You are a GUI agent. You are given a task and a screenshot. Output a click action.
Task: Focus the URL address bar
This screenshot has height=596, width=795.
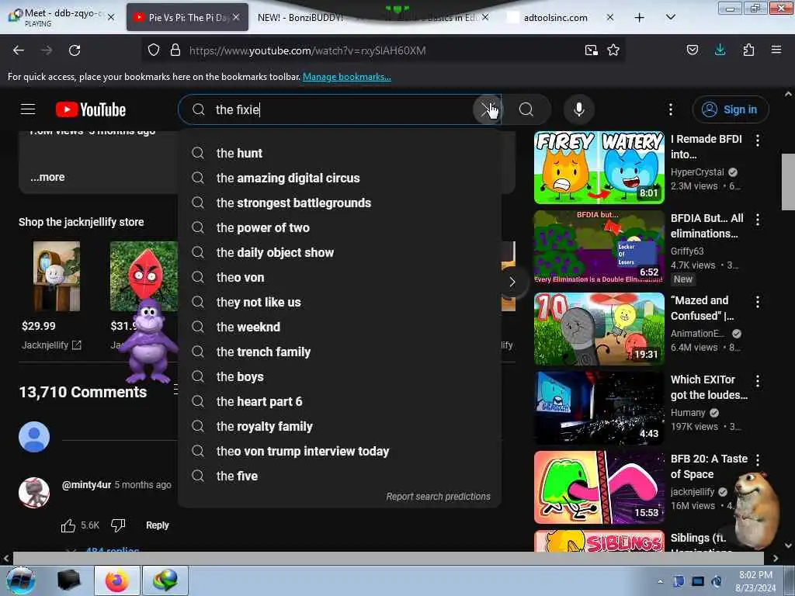click(383, 50)
